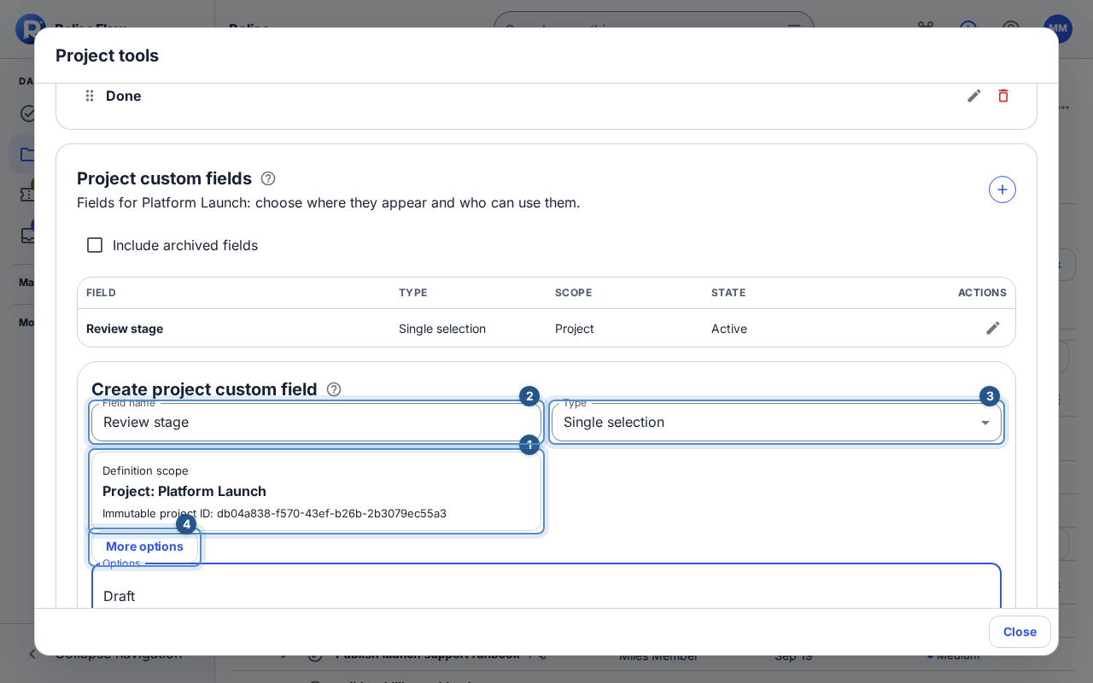Click the Fields for Platform Launch description
The image size is (1093, 683).
pos(329,202)
